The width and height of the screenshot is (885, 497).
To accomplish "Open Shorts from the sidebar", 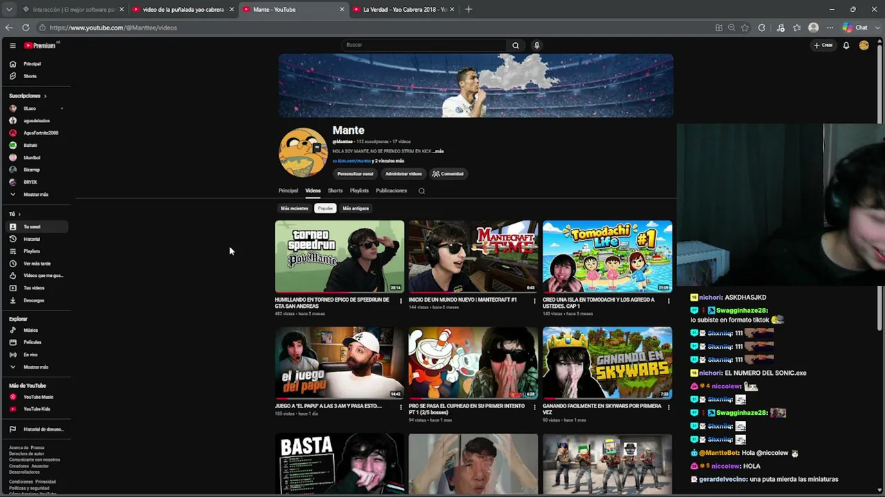I will [x=30, y=76].
